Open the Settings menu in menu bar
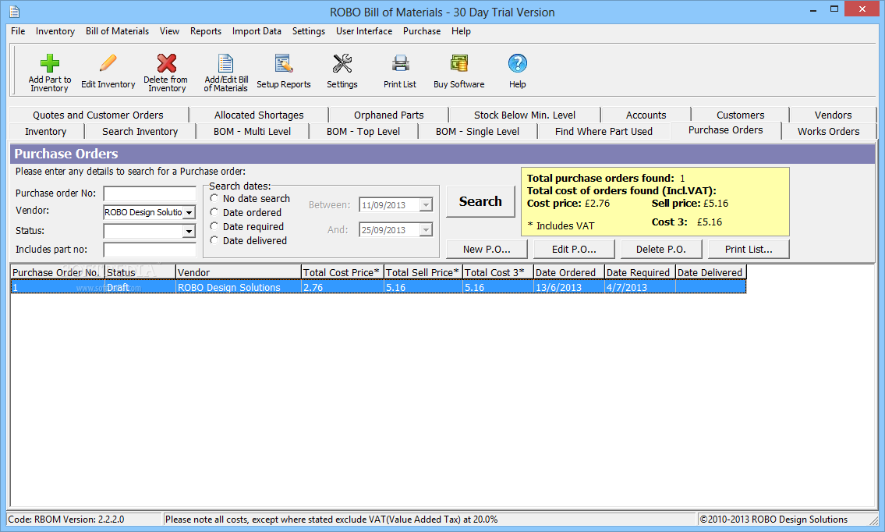This screenshot has width=885, height=532. click(309, 31)
